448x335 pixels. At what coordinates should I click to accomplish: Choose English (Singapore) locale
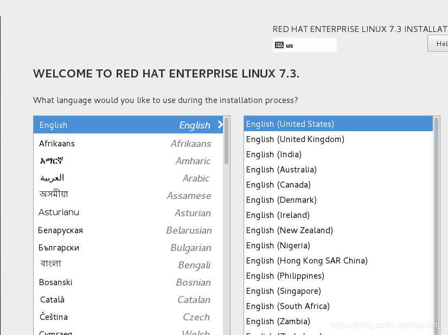point(338,291)
